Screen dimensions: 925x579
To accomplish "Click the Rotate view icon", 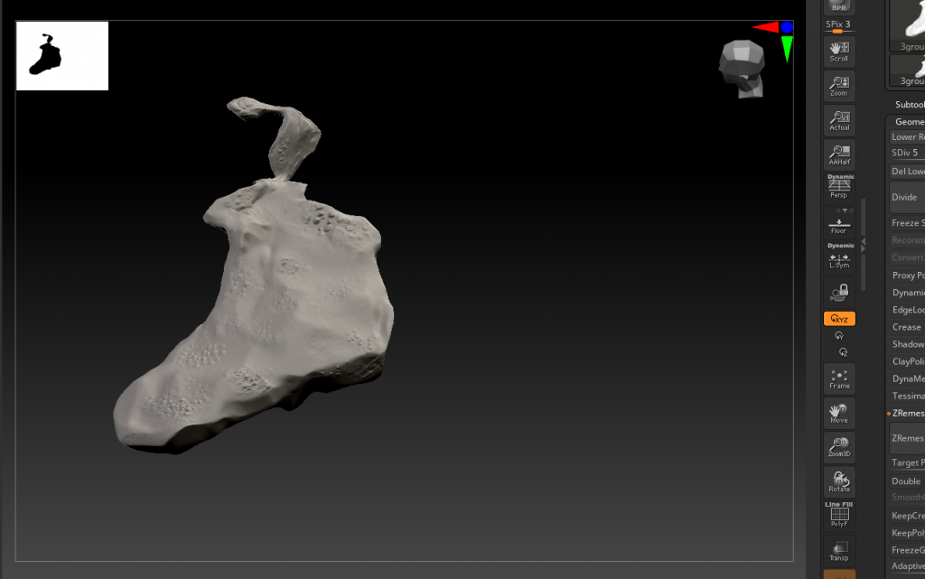I will tap(839, 481).
